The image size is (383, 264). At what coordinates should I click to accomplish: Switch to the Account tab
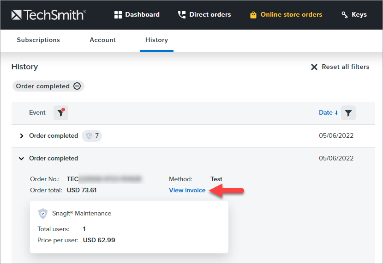tap(102, 40)
